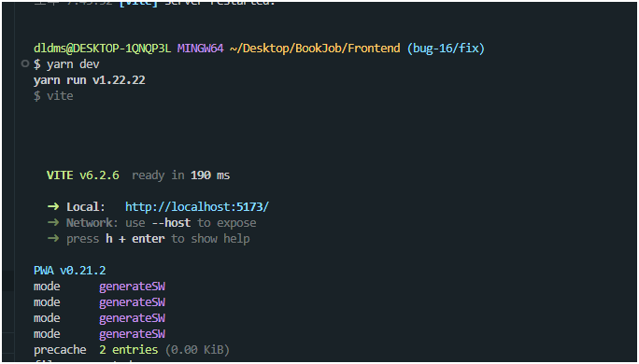Click the dldms@DESKTOP-1QNQP3L user host text
639x364 pixels.
point(102,49)
